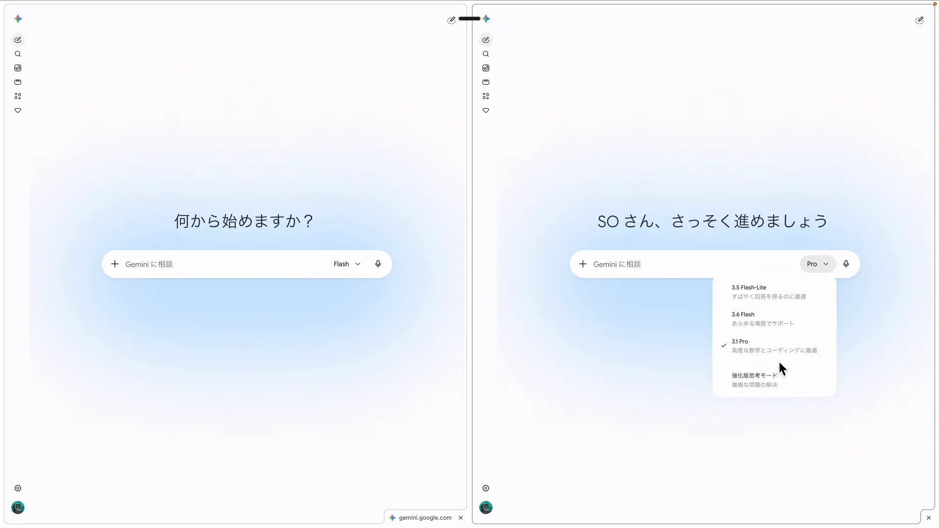Click the gemini.google.com tab label
939x528 pixels.
(425, 518)
